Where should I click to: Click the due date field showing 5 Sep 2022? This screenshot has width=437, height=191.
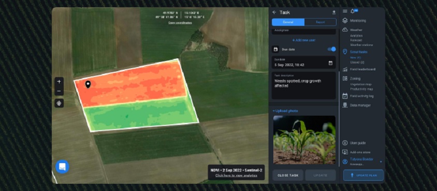(x=304, y=62)
